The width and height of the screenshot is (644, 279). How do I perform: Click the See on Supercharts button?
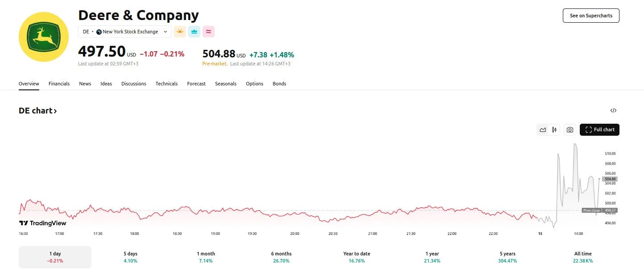coord(591,16)
